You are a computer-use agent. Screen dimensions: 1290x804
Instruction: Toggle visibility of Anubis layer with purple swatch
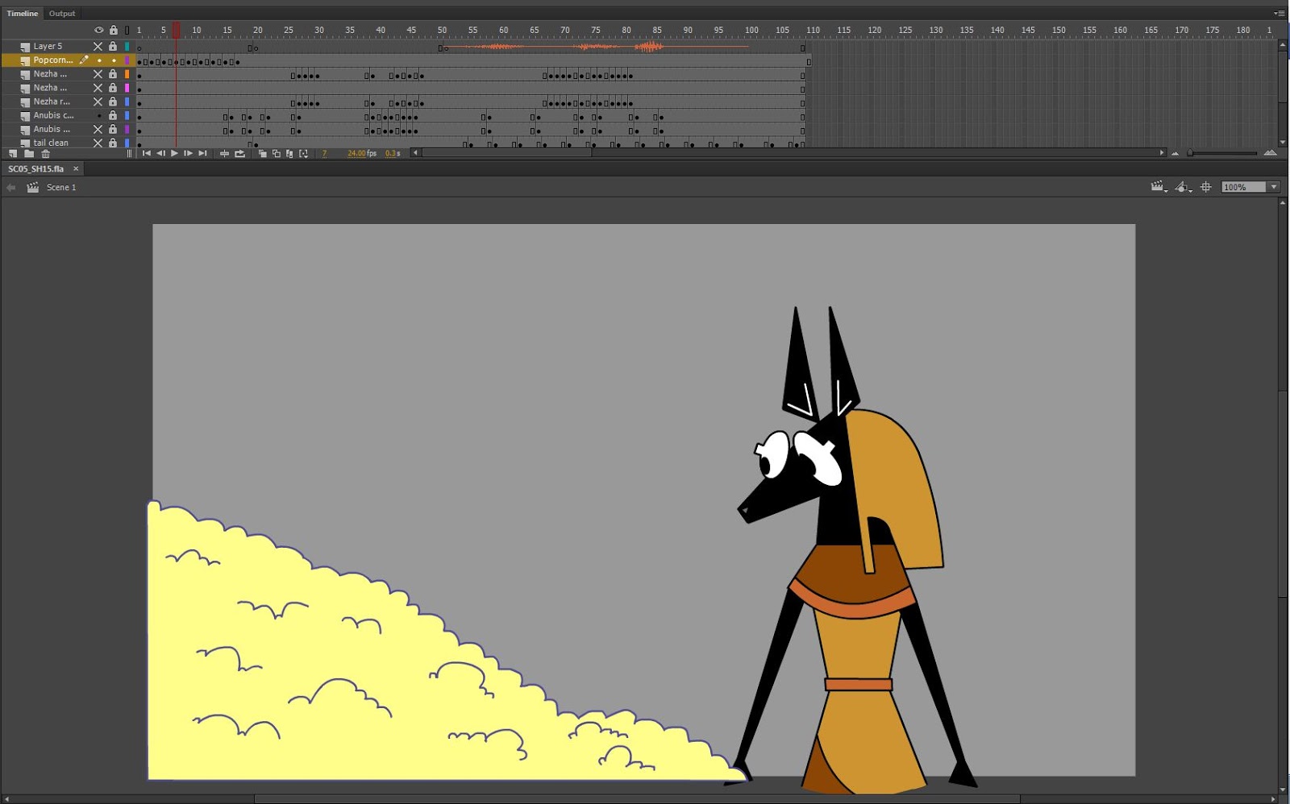(98, 129)
